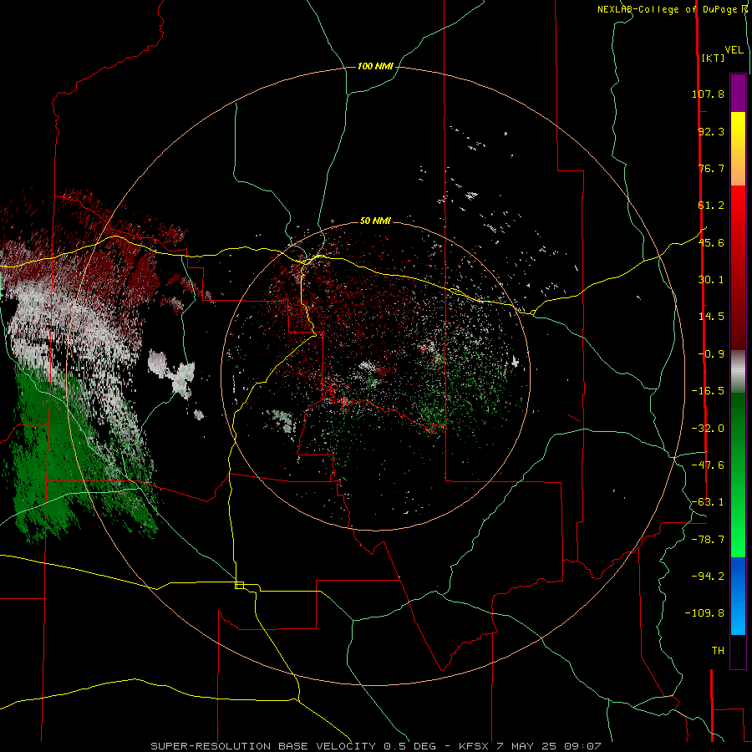
Task: Click the VEL legend title
Action: (734, 50)
